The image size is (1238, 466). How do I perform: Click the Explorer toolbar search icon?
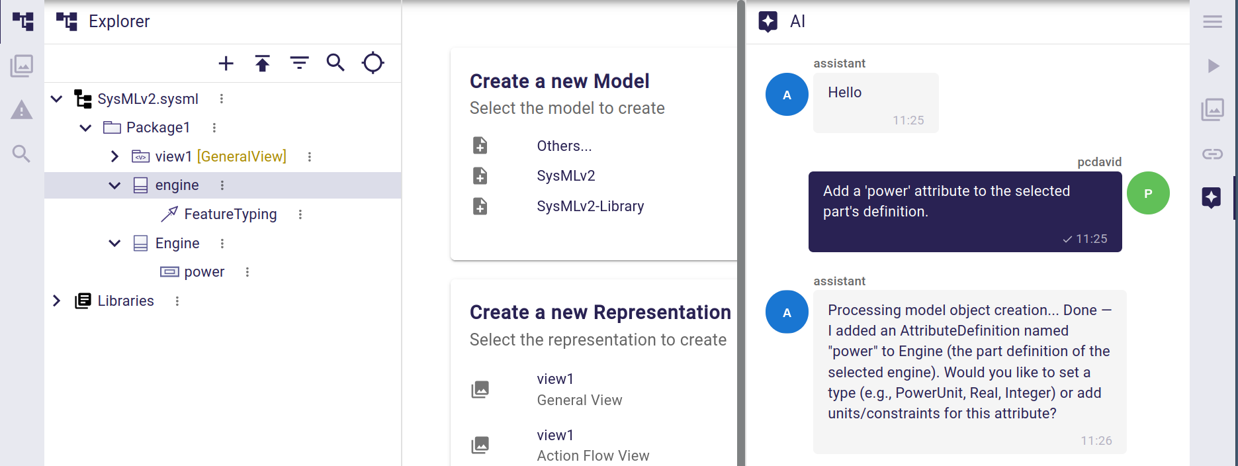pyautogui.click(x=335, y=63)
